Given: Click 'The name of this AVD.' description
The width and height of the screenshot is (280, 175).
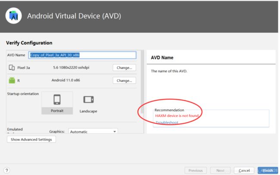Looking at the screenshot, I should tap(169, 71).
